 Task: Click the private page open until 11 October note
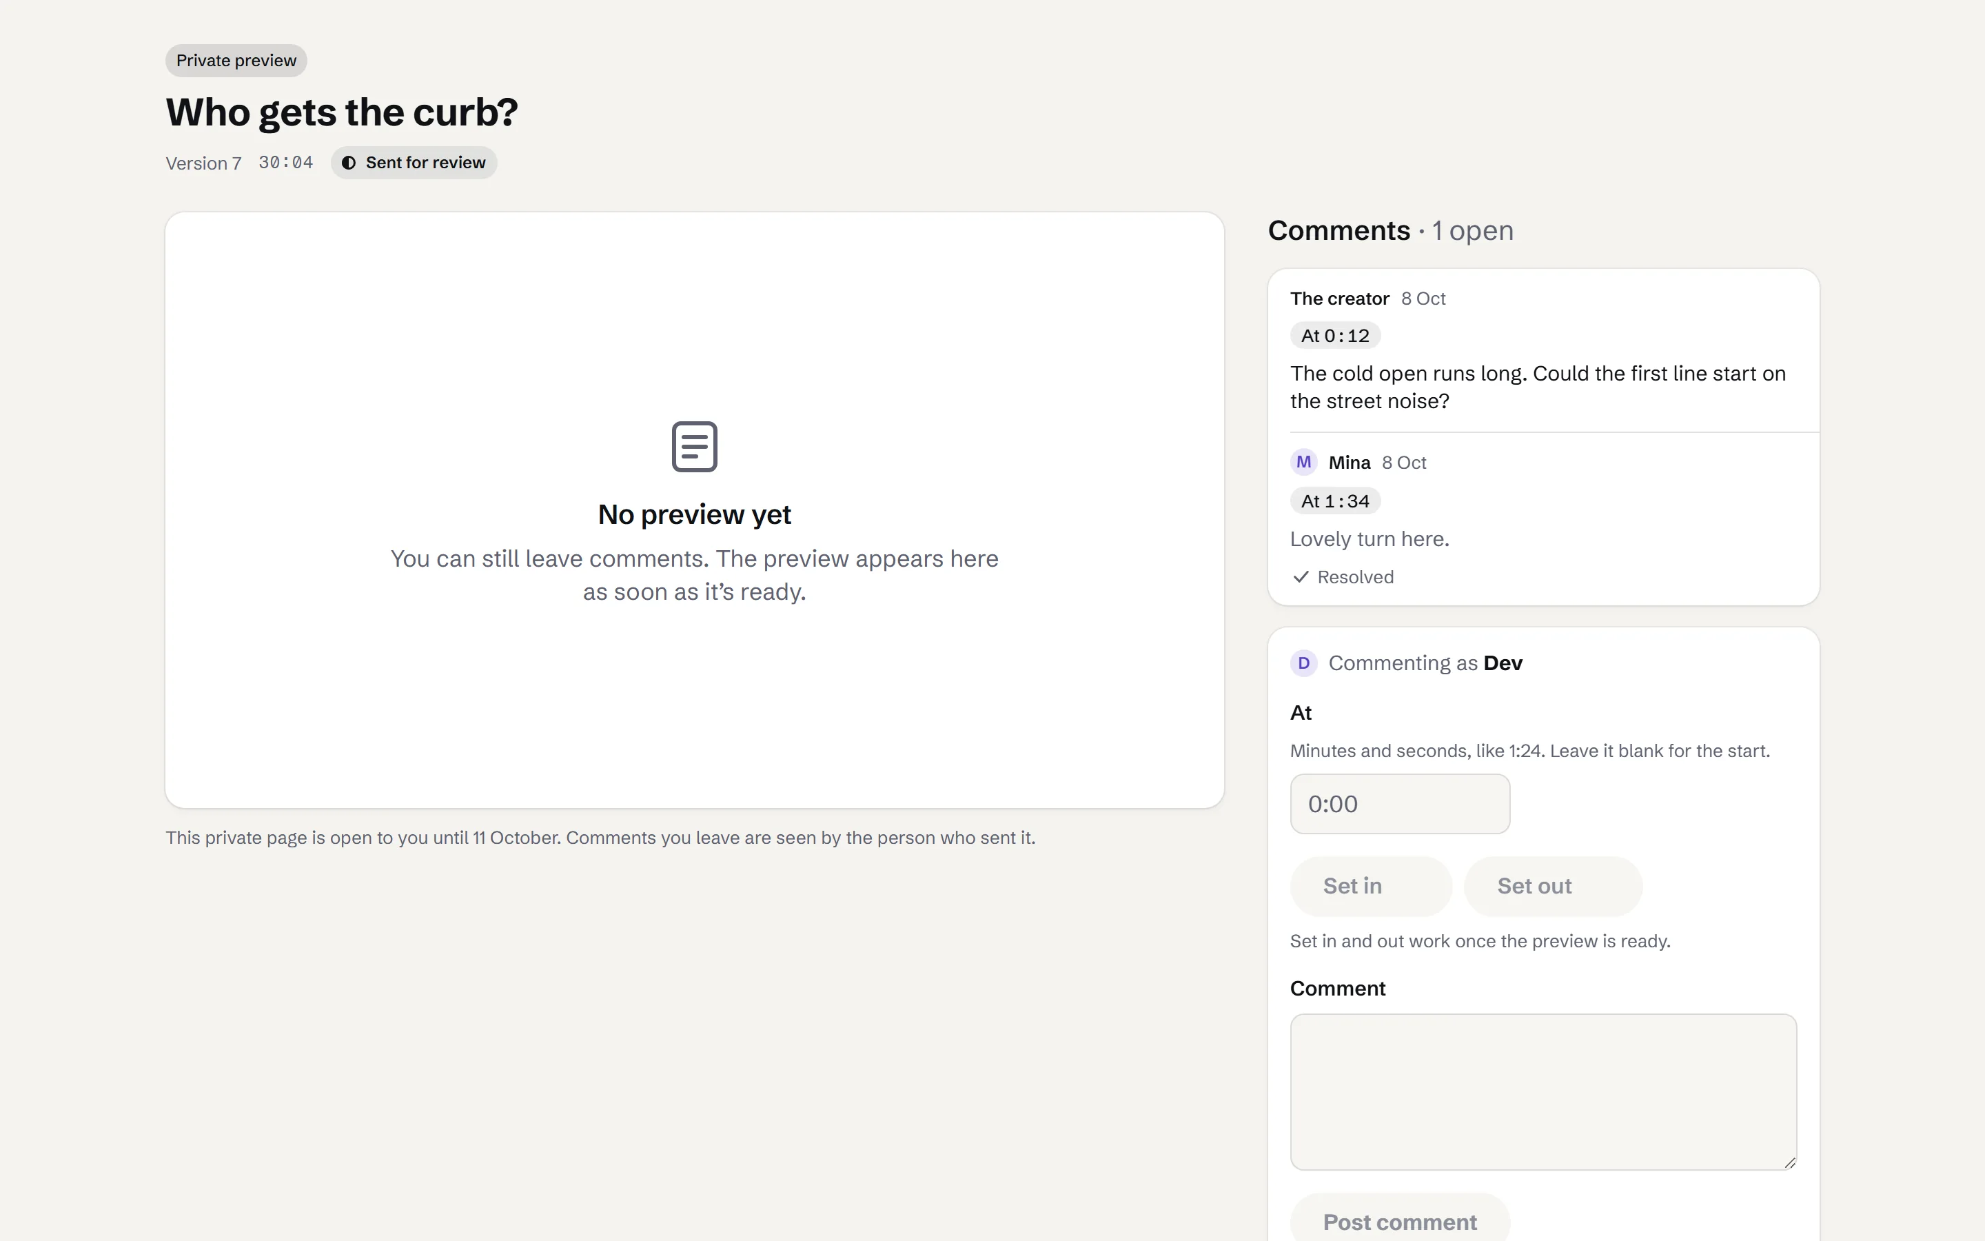(x=600, y=838)
